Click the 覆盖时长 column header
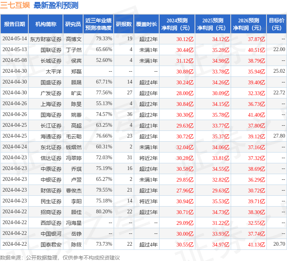This screenshot has width=287, height=261. click(x=146, y=24)
